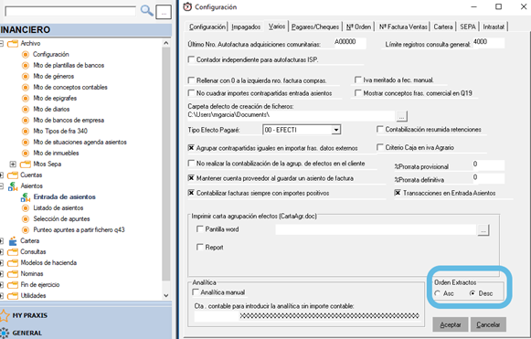Image resolution: width=531 pixels, height=339 pixels.
Task: Open Mto de diarios
Action: pyautogui.click(x=51, y=109)
